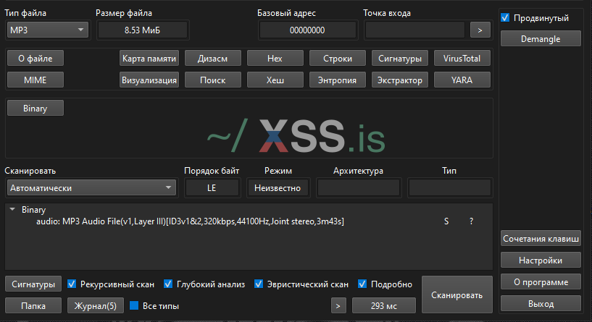Click the Папка folder button
Image resolution: width=592 pixels, height=322 pixels.
coord(33,306)
